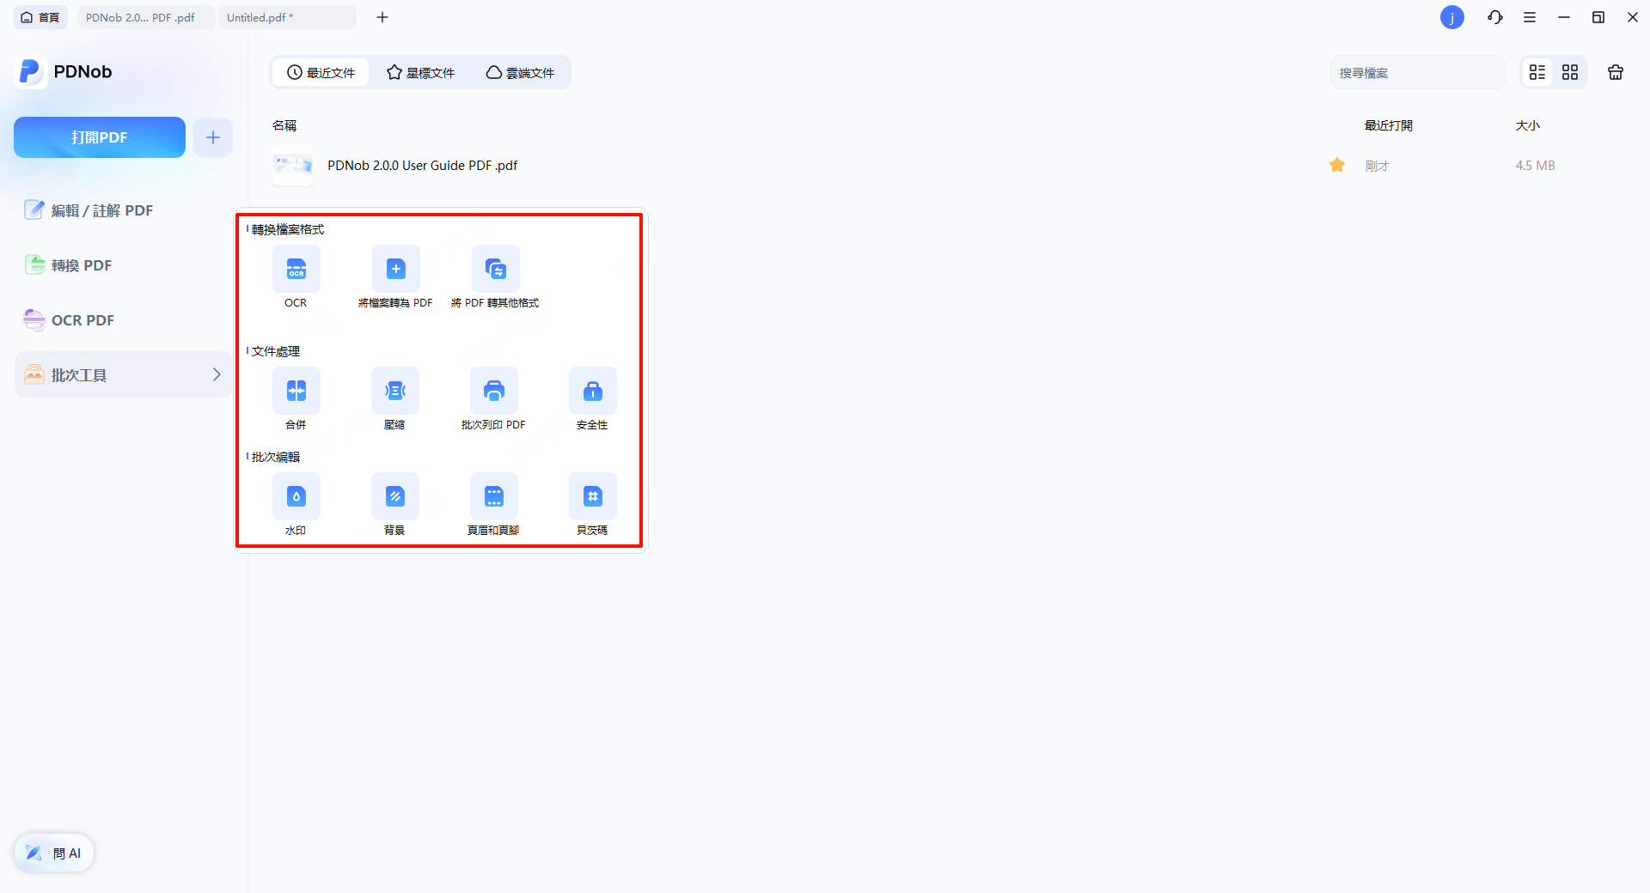Go to the 首頁 home tab
This screenshot has width=1650, height=893.
[40, 17]
